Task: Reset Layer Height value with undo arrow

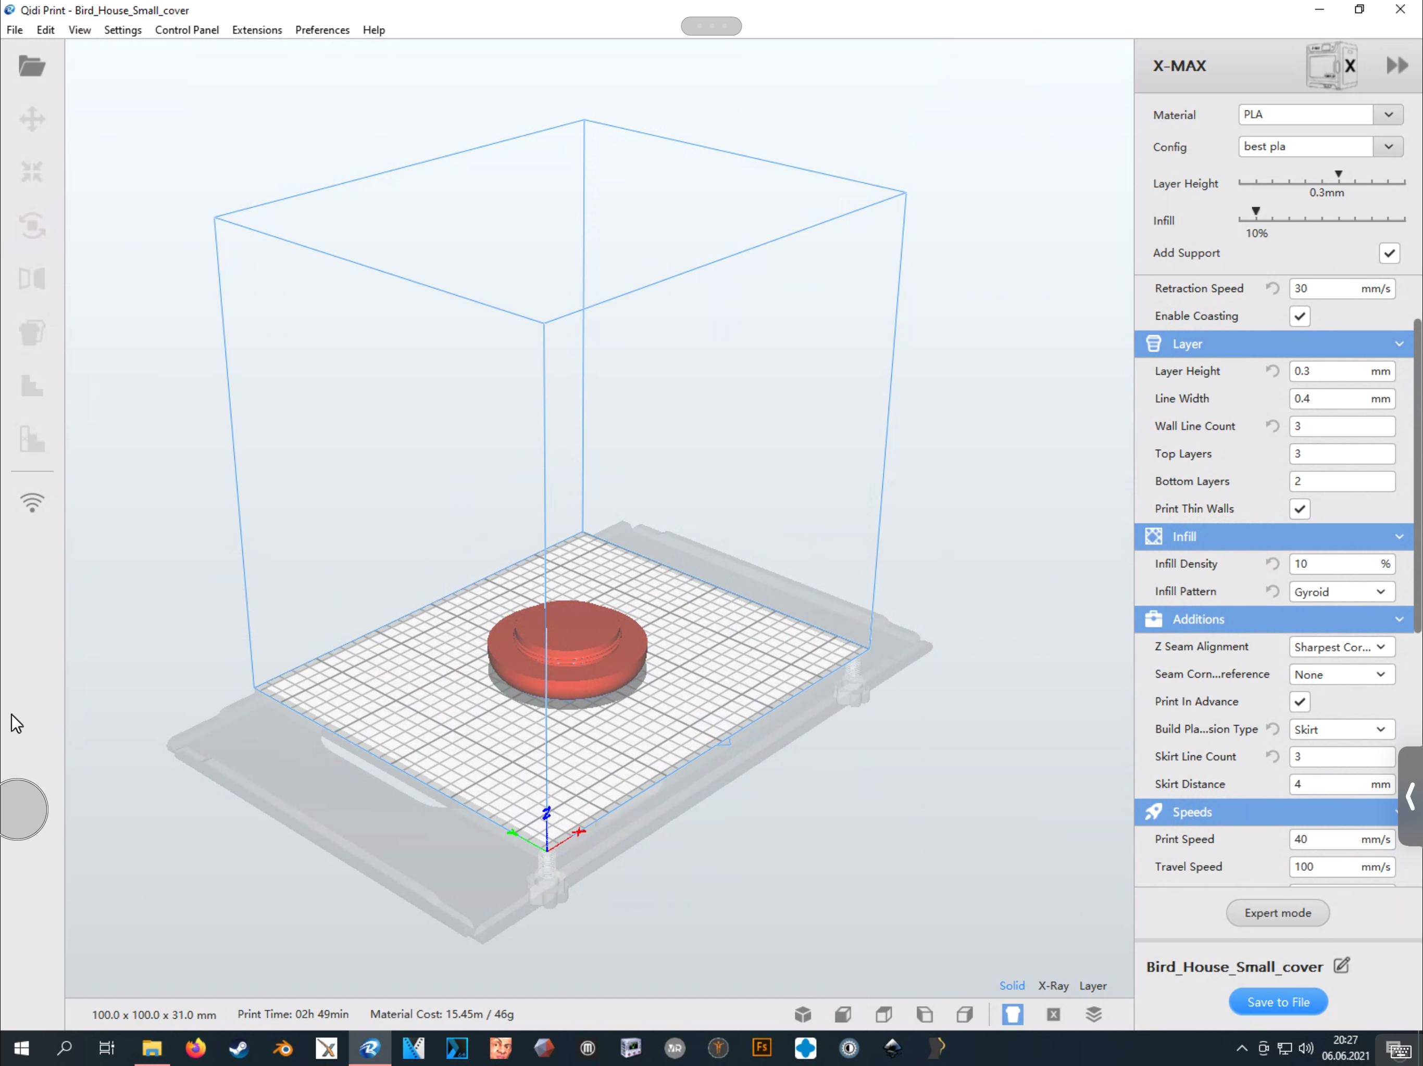Action: (1272, 371)
